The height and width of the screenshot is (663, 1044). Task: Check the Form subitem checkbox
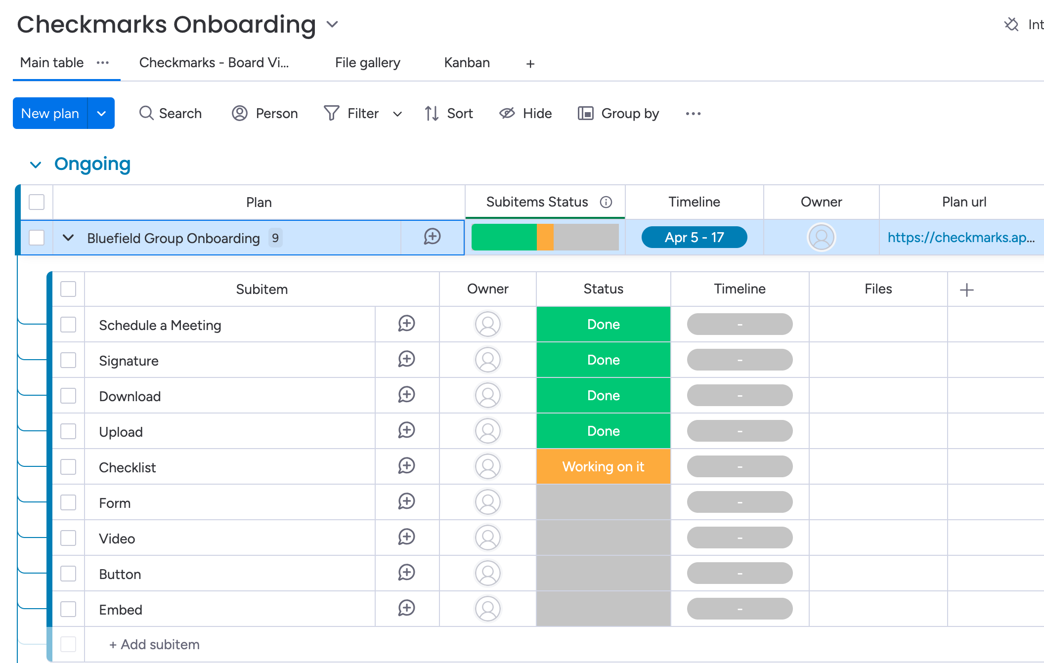point(68,502)
